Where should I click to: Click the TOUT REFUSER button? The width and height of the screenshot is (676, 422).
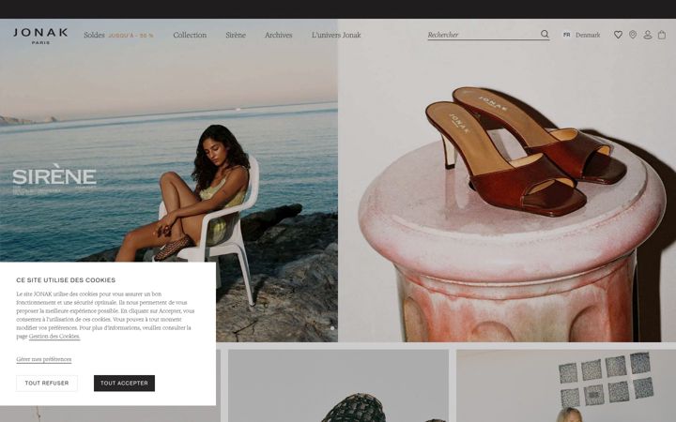(x=47, y=383)
